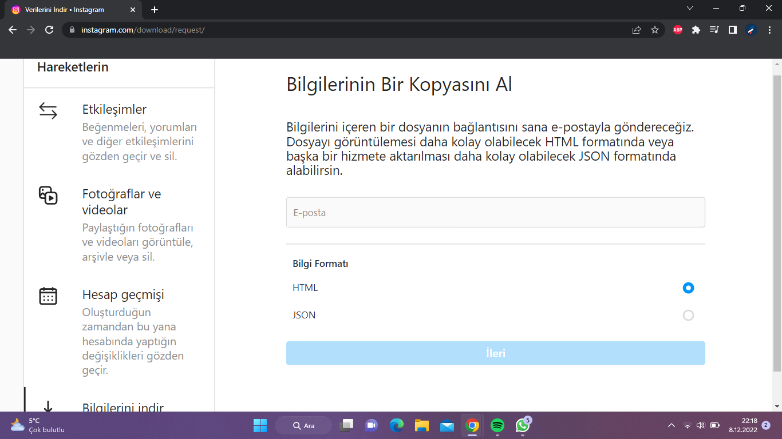
Task: Open Task View on the taskbar
Action: tap(346, 425)
